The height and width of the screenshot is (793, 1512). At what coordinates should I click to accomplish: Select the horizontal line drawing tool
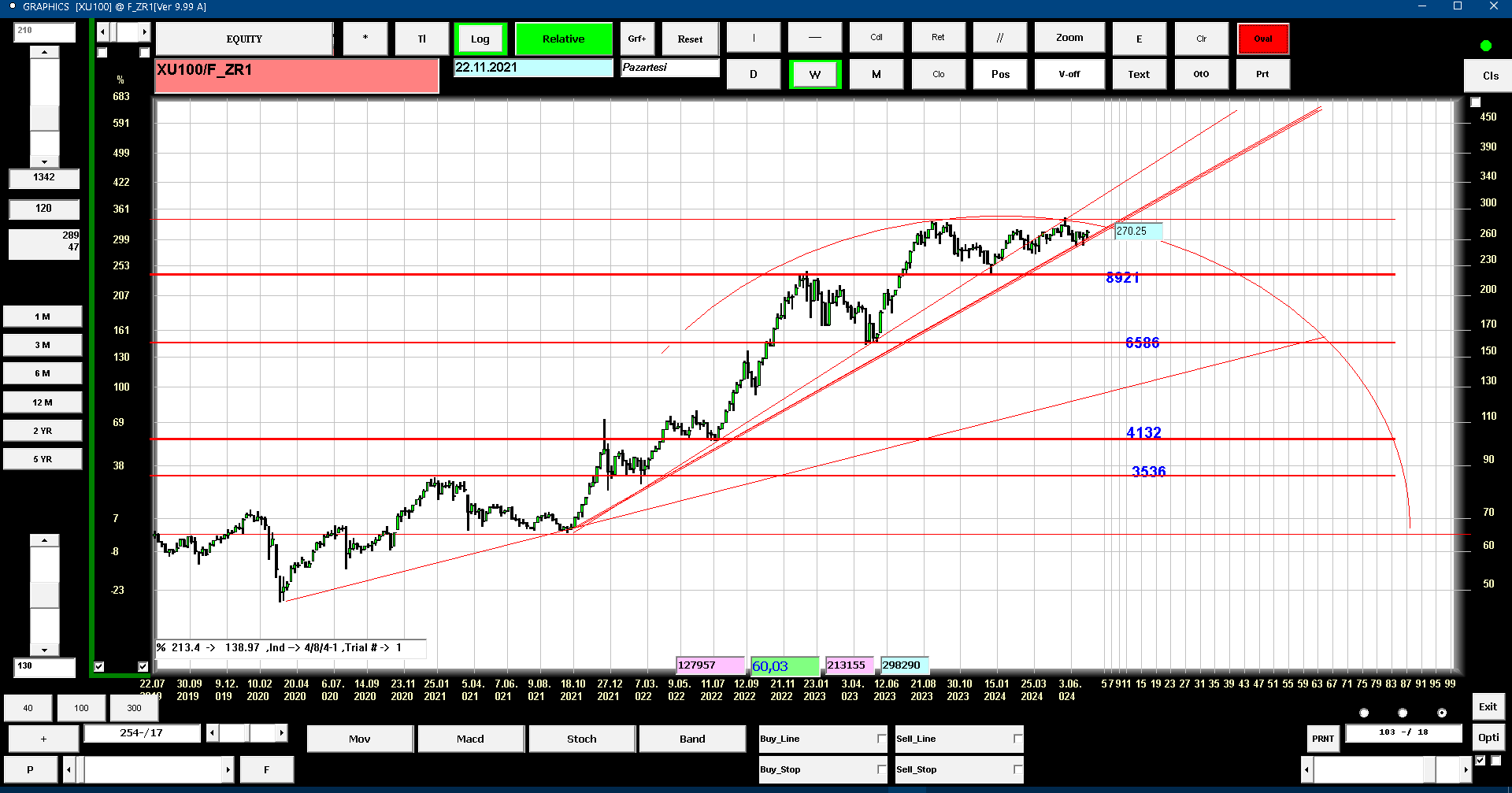(815, 38)
